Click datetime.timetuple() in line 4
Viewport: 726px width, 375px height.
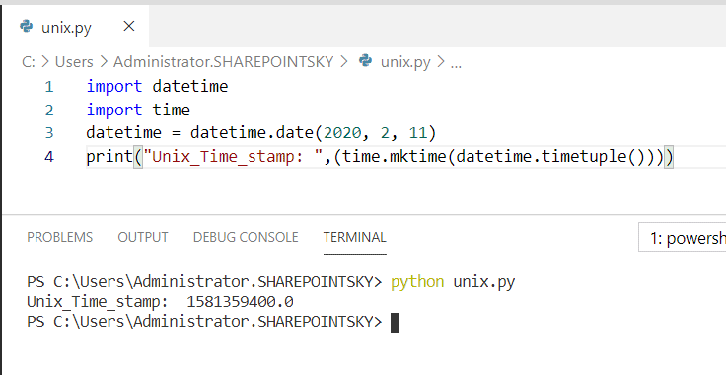(550, 157)
